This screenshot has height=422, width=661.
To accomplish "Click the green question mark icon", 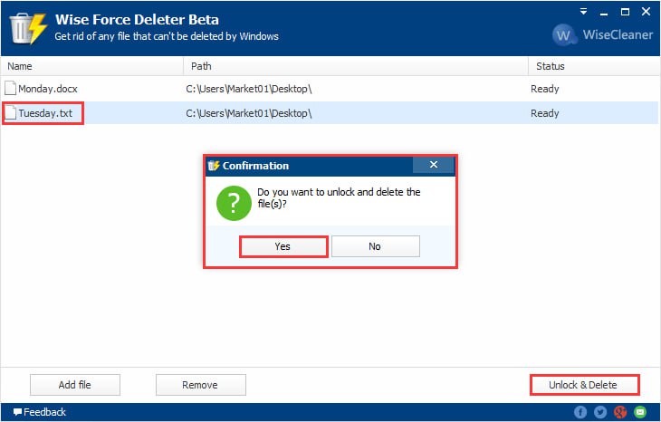I will (234, 200).
